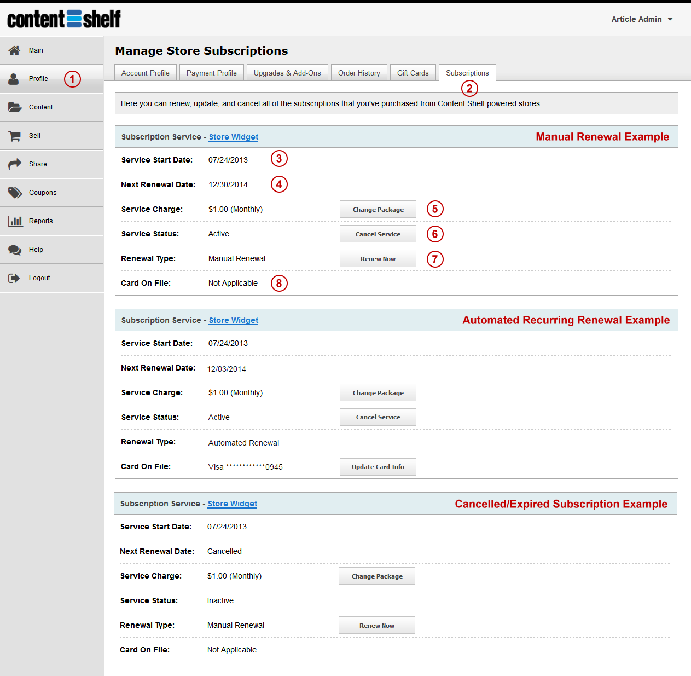Open Store Widget link in Cancelled/Expired section
691x676 pixels.
click(x=233, y=504)
